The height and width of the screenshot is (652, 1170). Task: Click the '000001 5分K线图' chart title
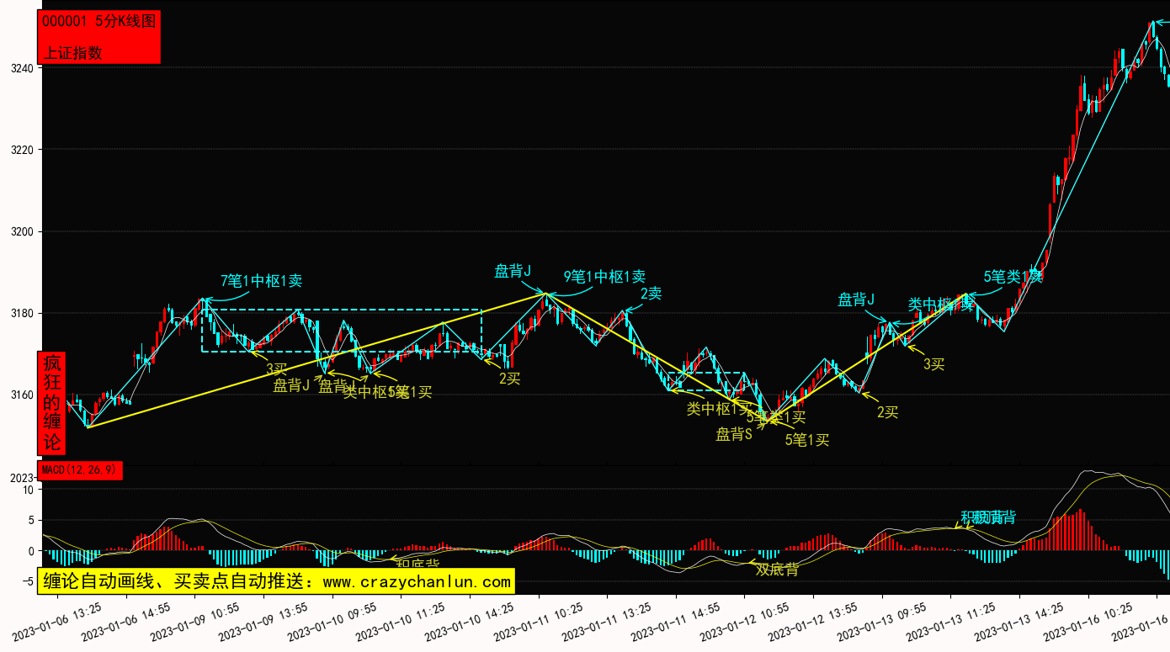pyautogui.click(x=99, y=23)
